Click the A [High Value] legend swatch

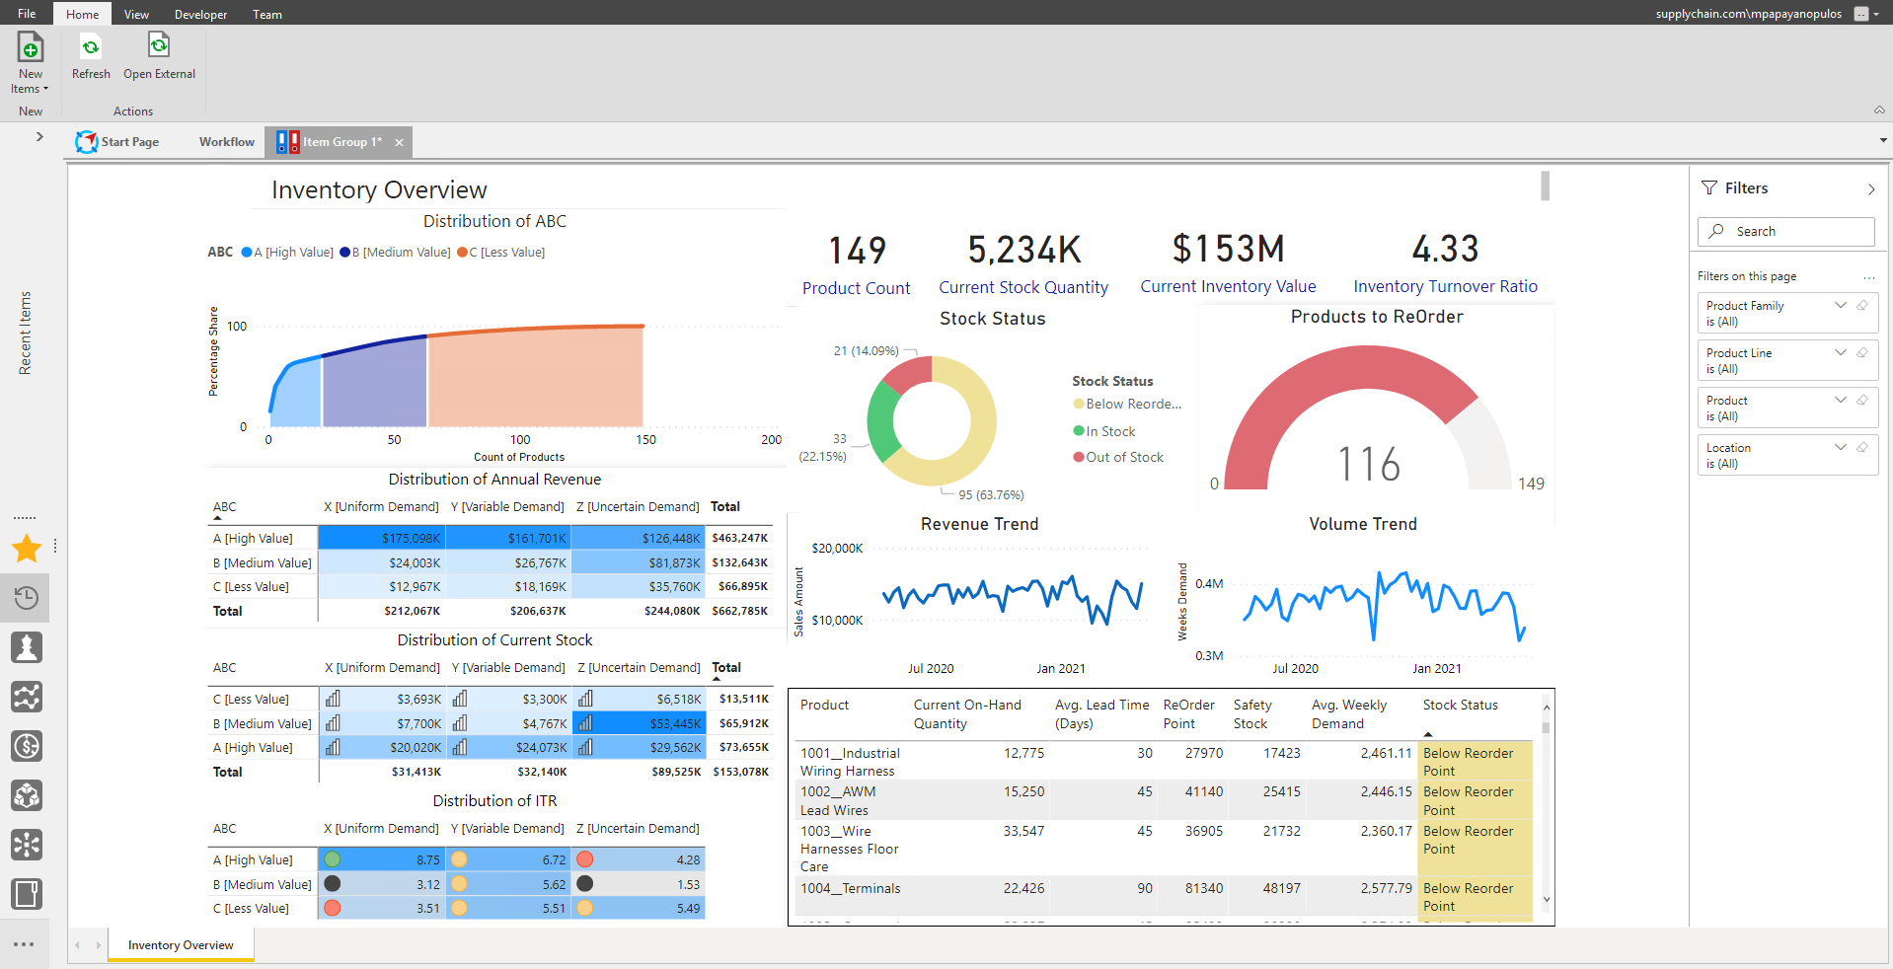(247, 253)
